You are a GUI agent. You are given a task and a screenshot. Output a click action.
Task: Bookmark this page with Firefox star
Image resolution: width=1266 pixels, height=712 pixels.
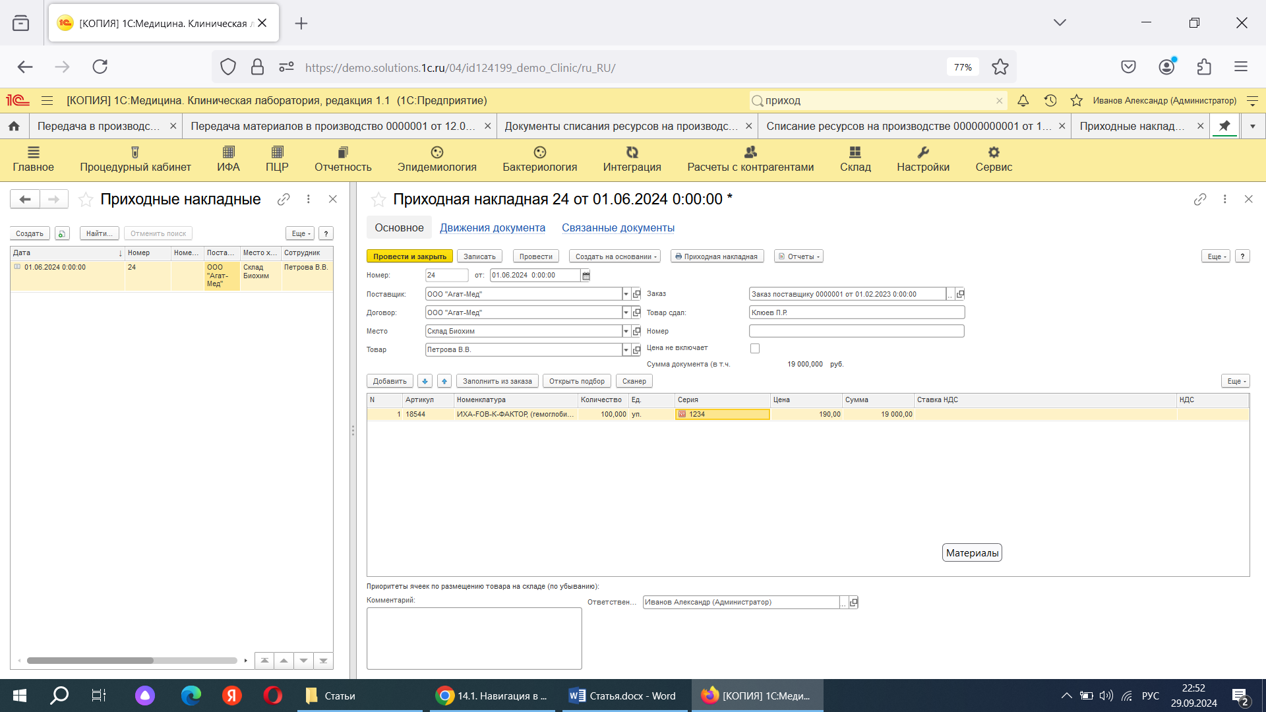(1000, 67)
